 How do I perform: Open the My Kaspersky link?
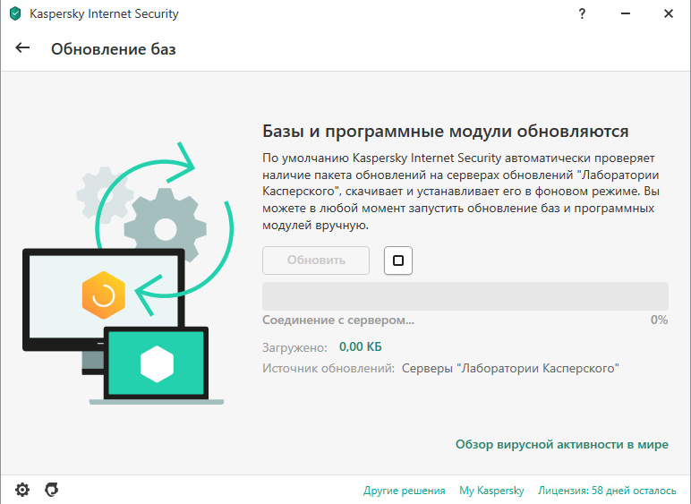491,491
